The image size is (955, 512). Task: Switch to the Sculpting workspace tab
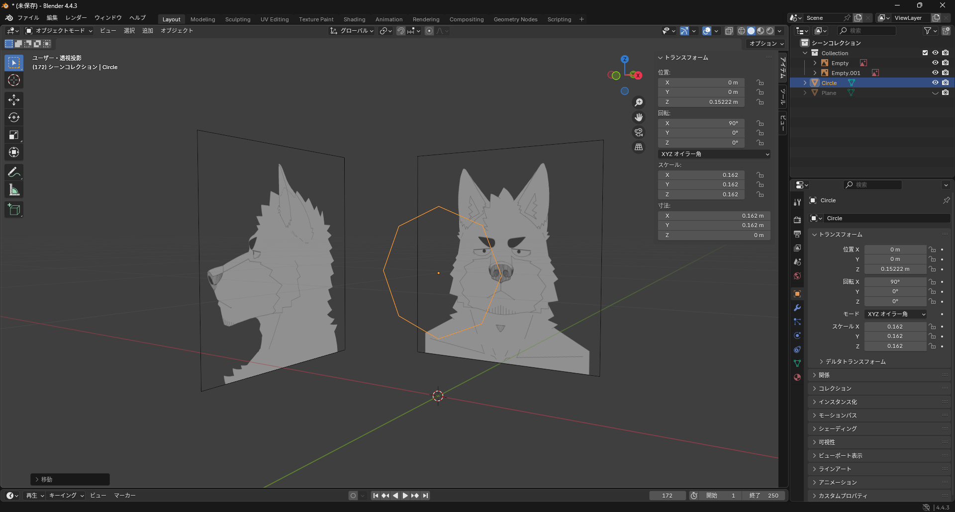click(x=237, y=19)
